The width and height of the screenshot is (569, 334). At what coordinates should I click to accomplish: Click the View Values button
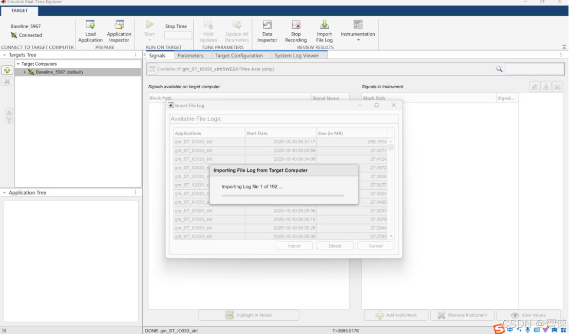point(528,315)
